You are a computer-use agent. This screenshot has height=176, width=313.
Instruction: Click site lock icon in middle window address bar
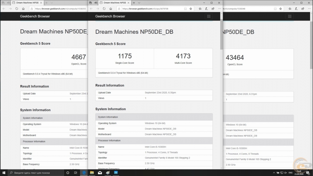click(x=119, y=9)
